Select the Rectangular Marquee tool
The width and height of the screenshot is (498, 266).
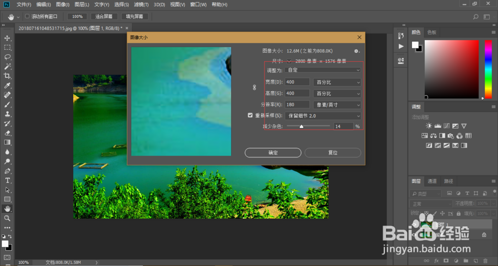pyautogui.click(x=7, y=48)
